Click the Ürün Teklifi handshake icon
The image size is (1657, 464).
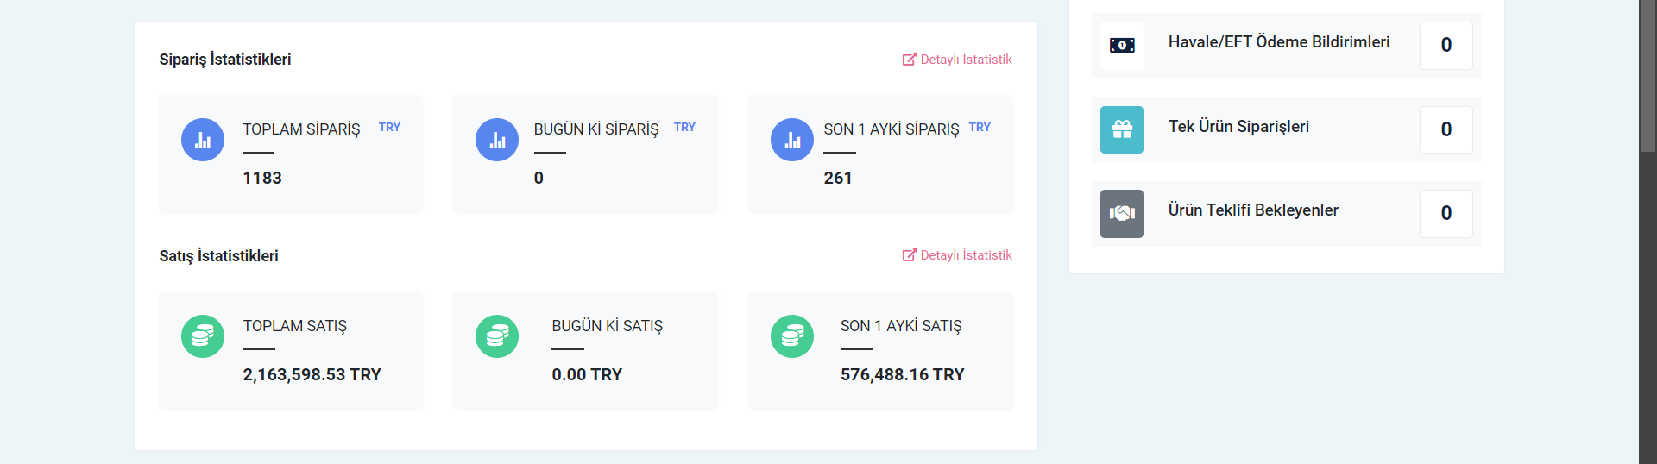tap(1122, 213)
